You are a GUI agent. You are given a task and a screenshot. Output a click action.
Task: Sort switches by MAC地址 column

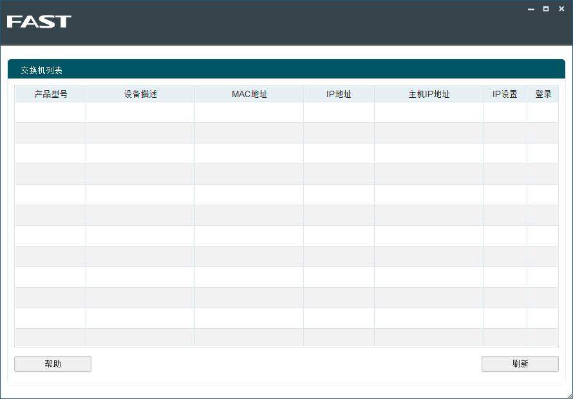[249, 93]
